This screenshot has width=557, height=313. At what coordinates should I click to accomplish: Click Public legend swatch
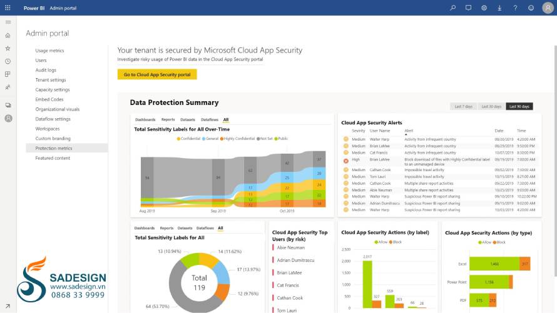coord(275,139)
